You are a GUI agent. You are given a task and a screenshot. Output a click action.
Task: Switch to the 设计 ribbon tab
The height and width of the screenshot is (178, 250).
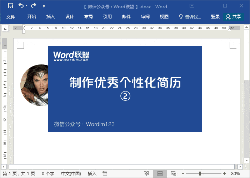[x=70, y=16]
